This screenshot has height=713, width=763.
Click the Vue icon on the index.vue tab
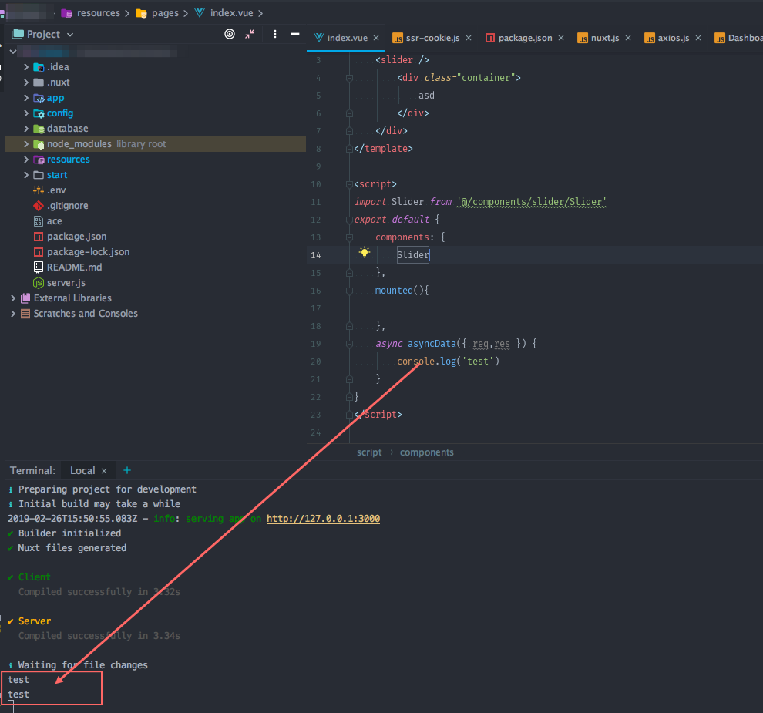318,35
